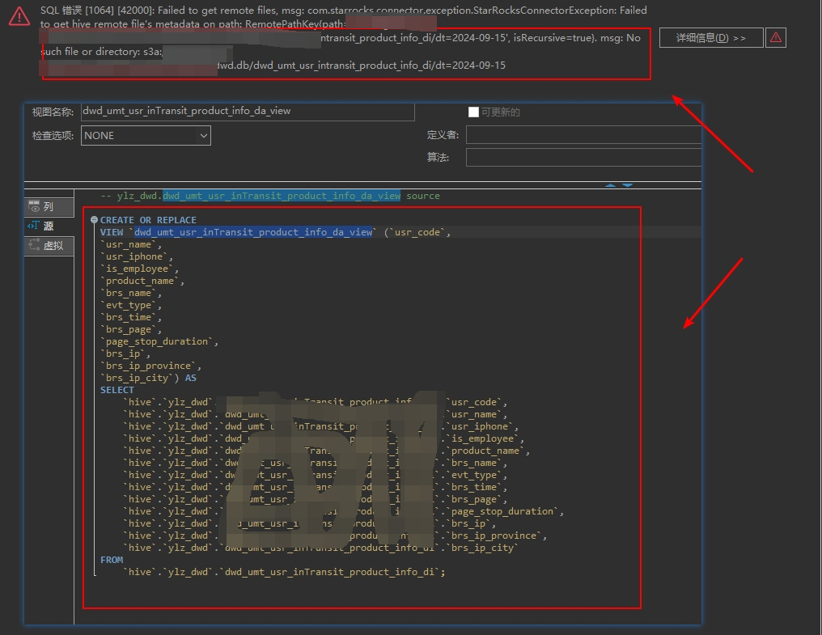
Task: Focus the 定义者 input field
Action: tap(583, 135)
